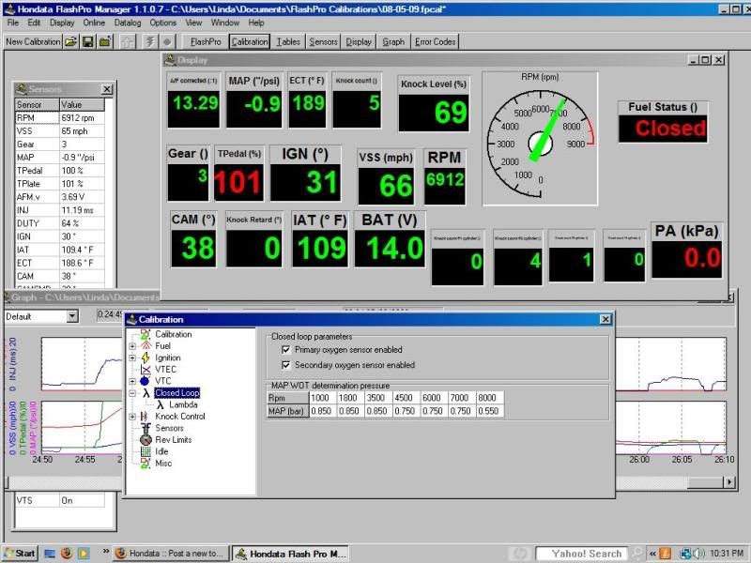Select the Rev Limits tree item

pos(174,439)
